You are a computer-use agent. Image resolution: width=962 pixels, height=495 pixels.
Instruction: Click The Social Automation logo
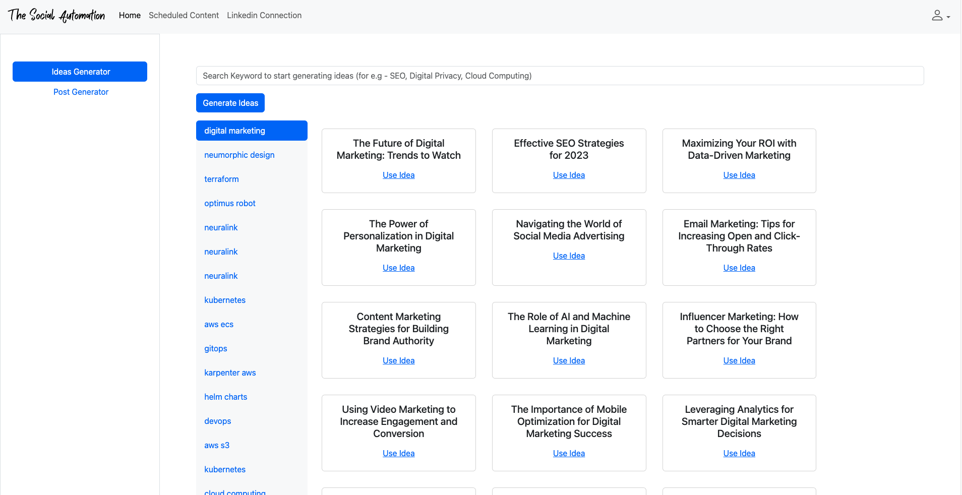point(56,16)
